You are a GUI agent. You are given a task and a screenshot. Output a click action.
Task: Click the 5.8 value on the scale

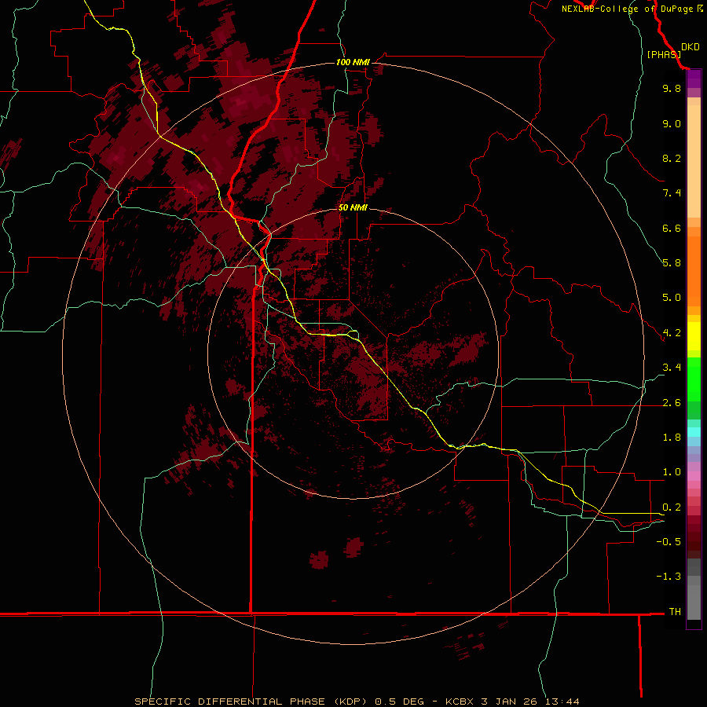(672, 263)
